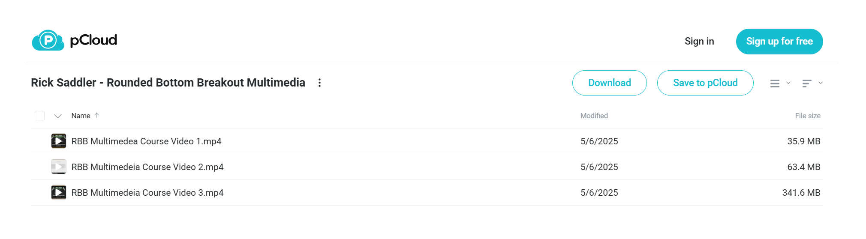Click the video icon for Course Video 2

tap(59, 167)
